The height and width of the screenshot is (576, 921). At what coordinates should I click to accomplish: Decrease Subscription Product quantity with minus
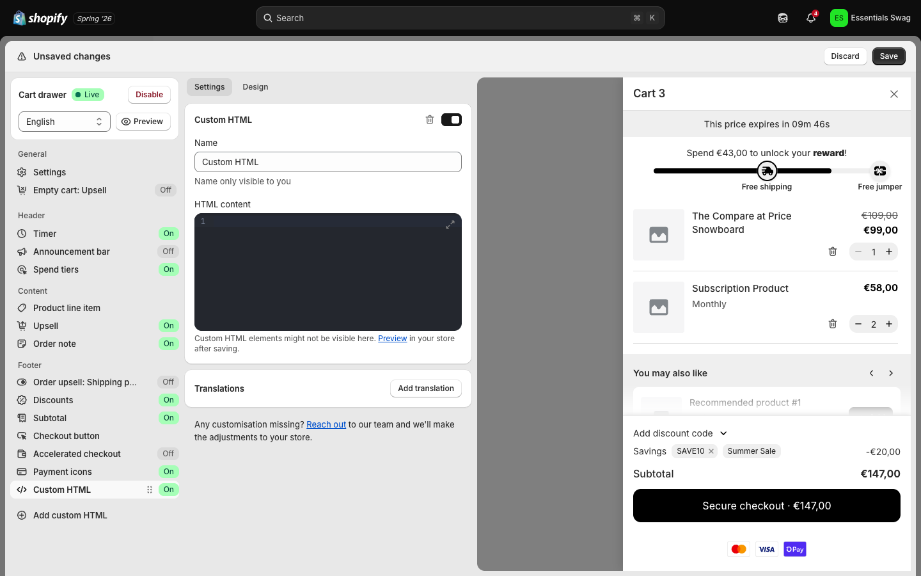pos(858,324)
